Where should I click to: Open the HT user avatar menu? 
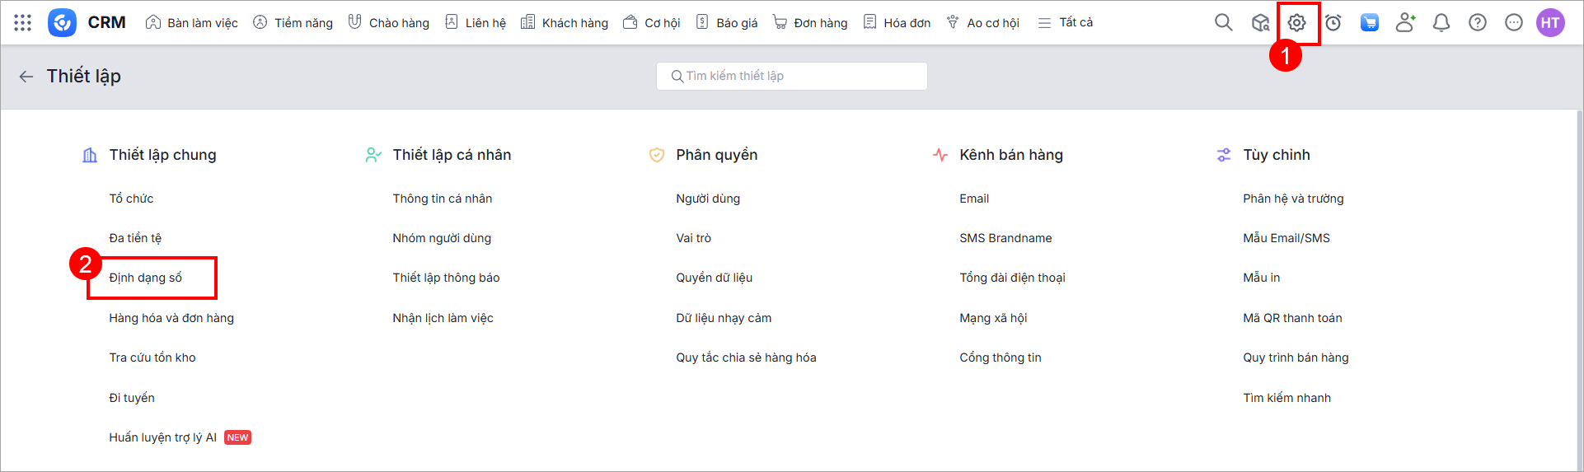click(1550, 23)
